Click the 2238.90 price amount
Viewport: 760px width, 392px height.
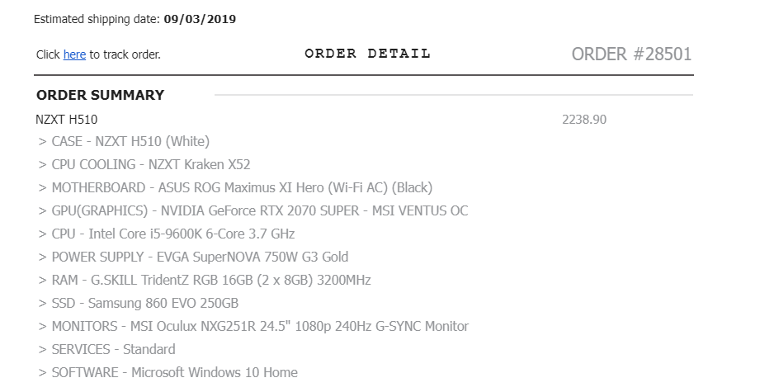[x=583, y=120]
